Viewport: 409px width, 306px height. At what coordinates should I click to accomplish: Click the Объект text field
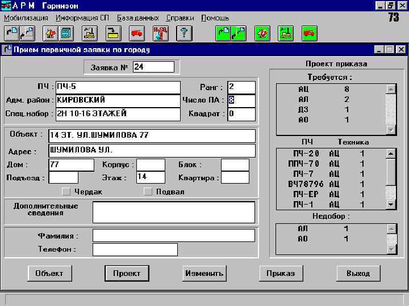tap(152, 135)
